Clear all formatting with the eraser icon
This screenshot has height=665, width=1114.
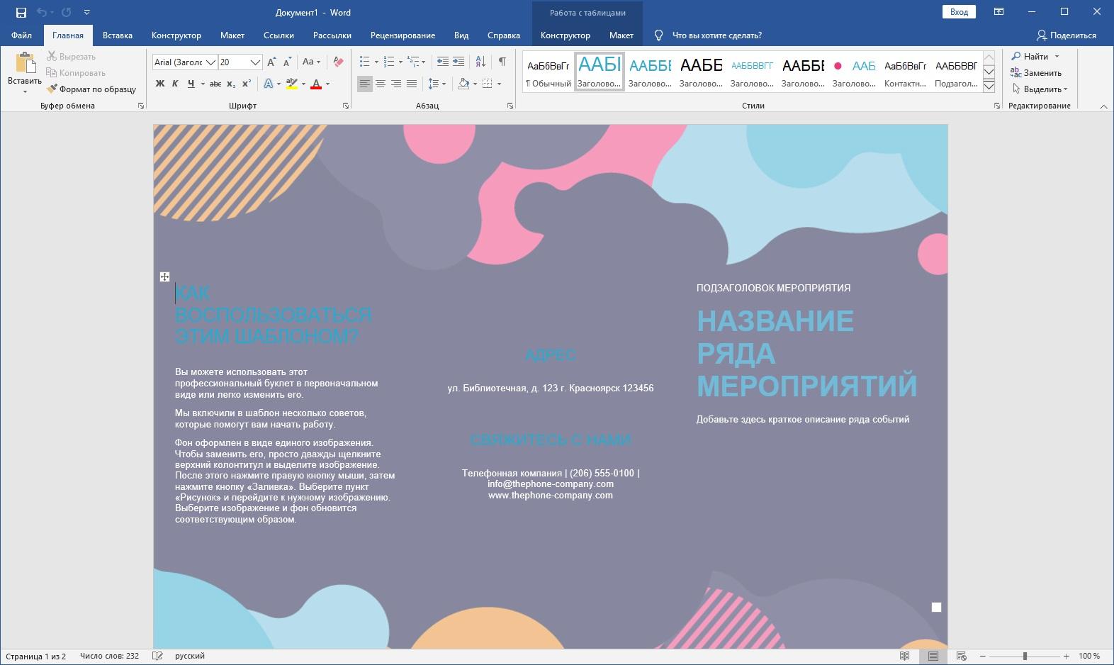(x=338, y=62)
